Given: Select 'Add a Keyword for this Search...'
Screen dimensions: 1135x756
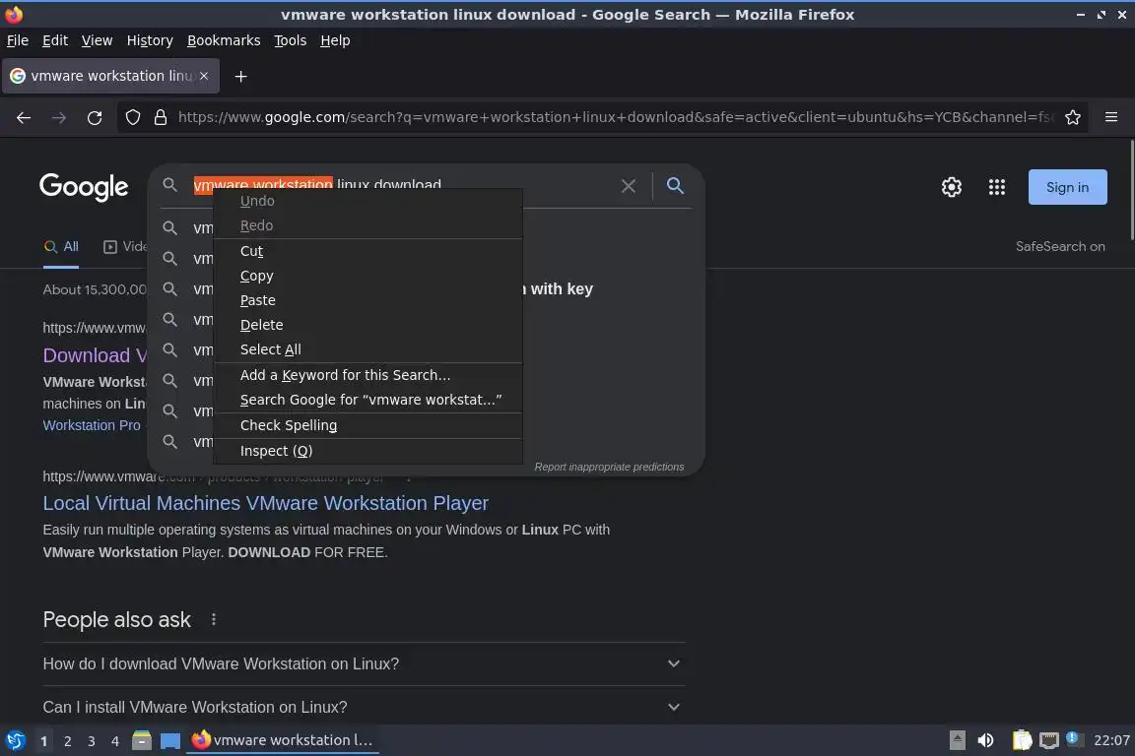Looking at the screenshot, I should [367, 375].
